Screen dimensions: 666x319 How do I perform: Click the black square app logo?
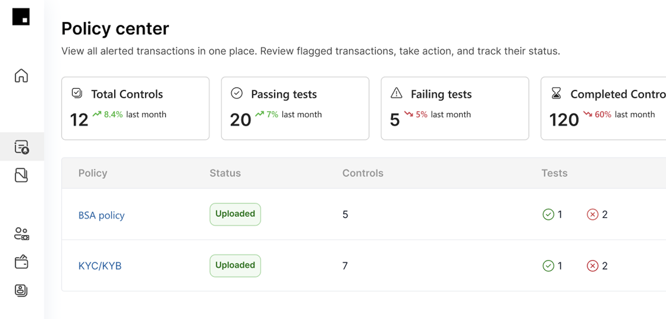21,17
